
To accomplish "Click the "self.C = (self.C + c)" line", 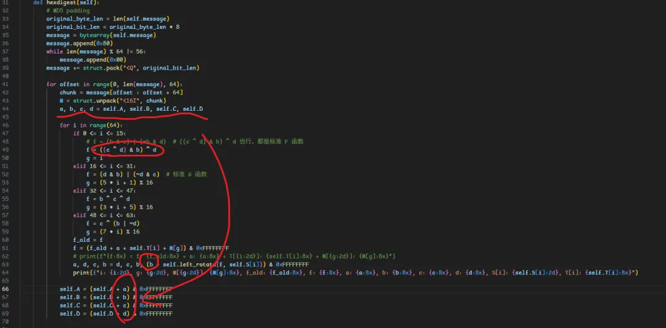I will pyautogui.click(x=116, y=306).
